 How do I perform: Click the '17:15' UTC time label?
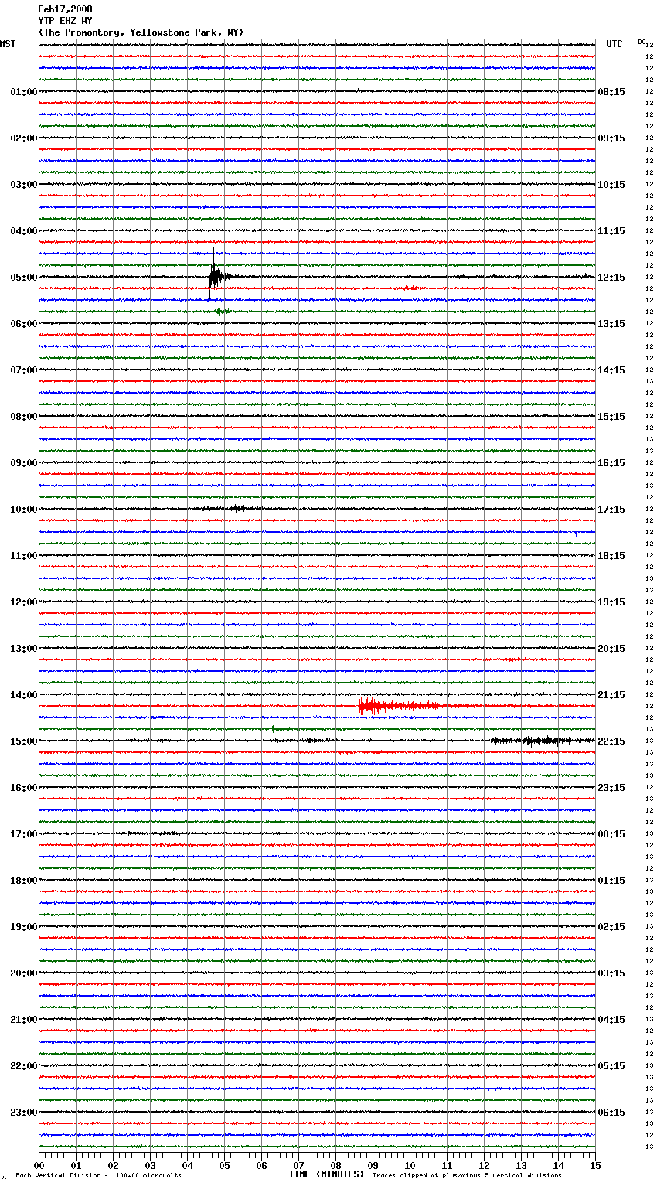pyautogui.click(x=611, y=510)
